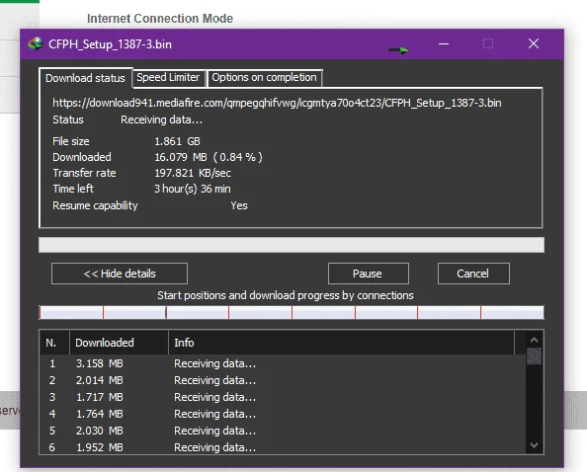Open the Speed Limiter tab
587x472 pixels.
tap(168, 77)
